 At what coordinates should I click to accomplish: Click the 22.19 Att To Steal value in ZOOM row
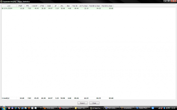pyautogui.click(x=86, y=8)
